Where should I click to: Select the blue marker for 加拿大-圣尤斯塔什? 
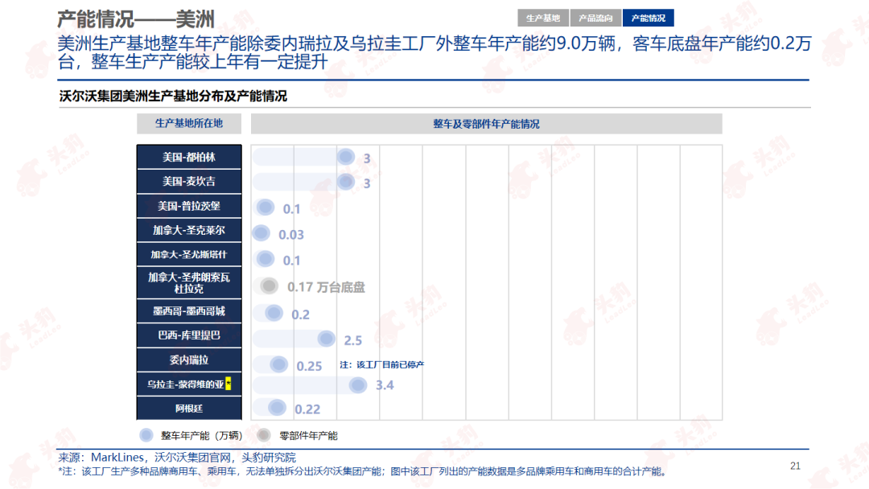click(x=266, y=259)
